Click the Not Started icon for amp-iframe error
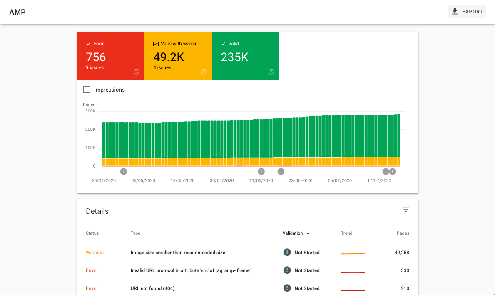This screenshot has width=495, height=295. (x=287, y=270)
